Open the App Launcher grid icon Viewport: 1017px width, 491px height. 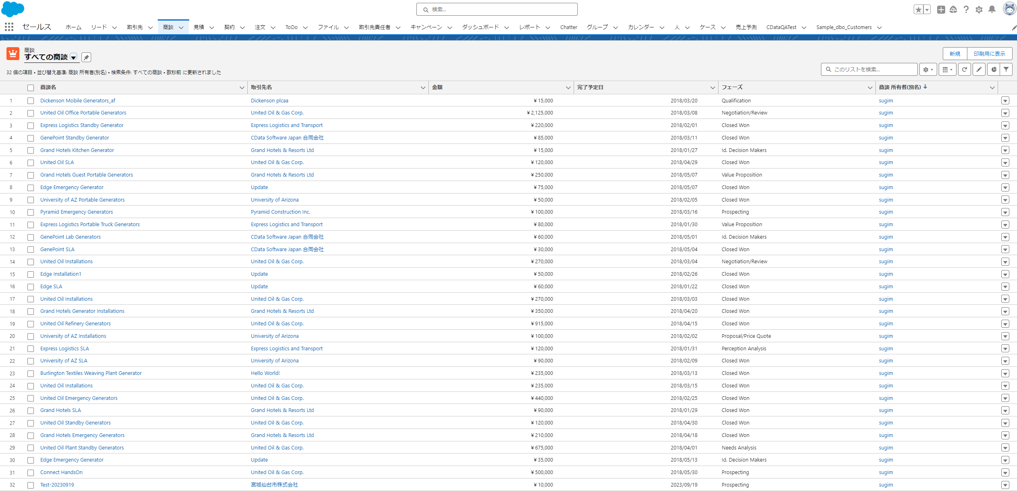[x=9, y=27]
